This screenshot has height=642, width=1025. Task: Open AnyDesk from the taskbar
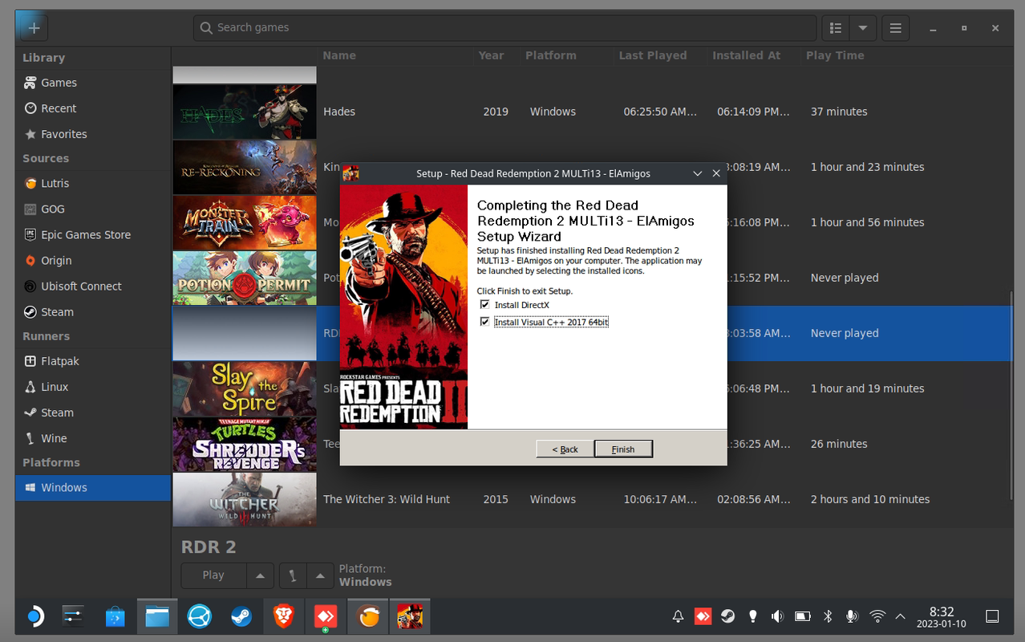325,616
